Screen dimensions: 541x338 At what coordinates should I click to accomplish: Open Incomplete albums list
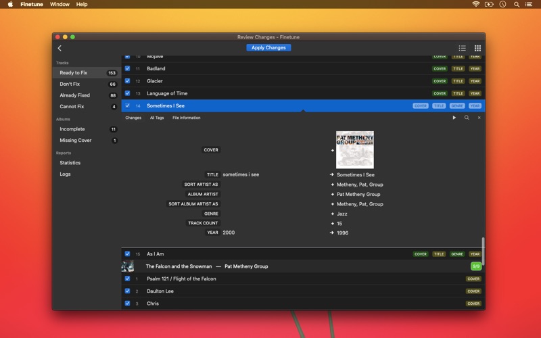click(87, 129)
